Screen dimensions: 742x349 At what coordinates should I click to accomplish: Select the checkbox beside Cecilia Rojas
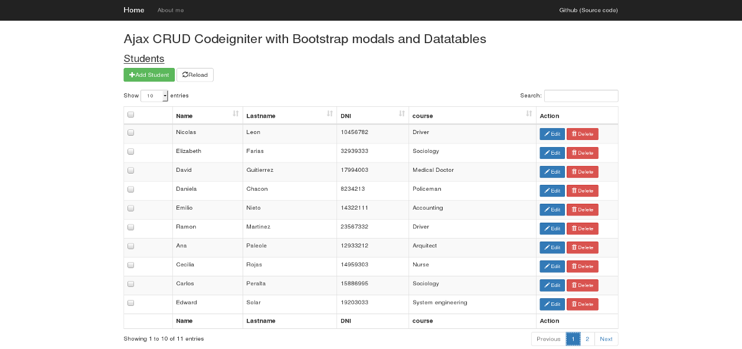tap(131, 265)
